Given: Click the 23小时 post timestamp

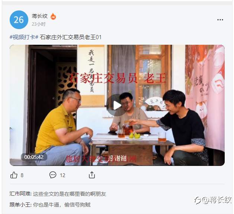Looking at the screenshot, I should [38, 24].
